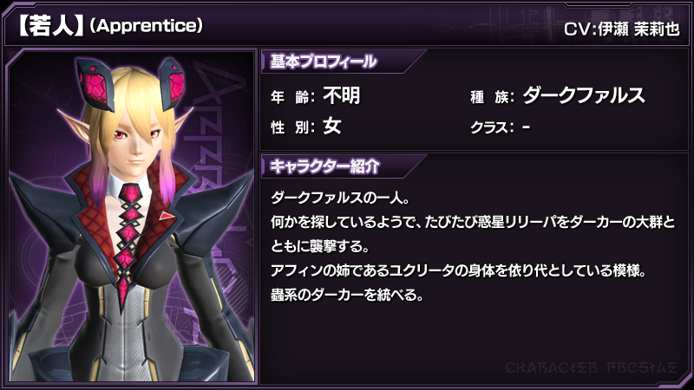Click the (Apprentice) English name label
Viewport: 694px width, 390px height.
(146, 26)
